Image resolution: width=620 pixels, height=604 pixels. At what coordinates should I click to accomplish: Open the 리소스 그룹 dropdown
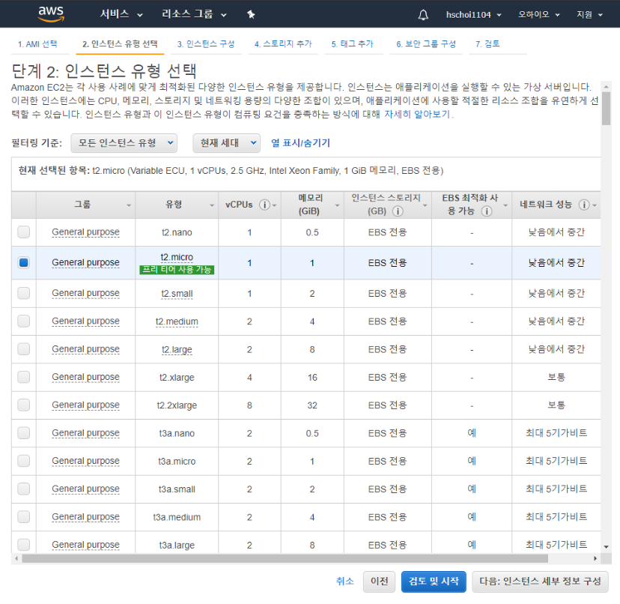194,14
